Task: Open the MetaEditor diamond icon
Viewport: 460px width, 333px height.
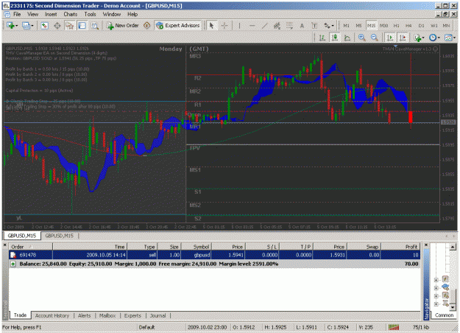Action: (x=146, y=26)
